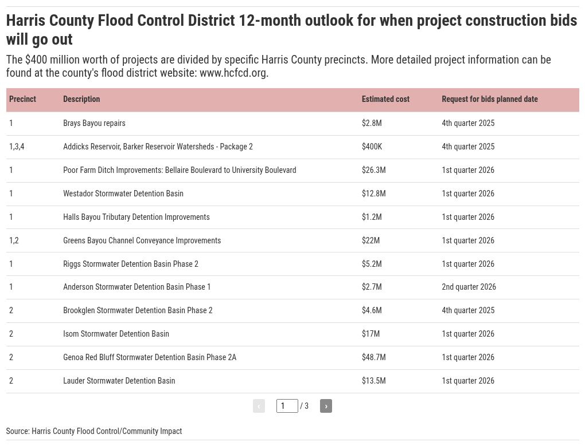Click Riggs Stormwater Detention Basin Phase 2
This screenshot has height=446, width=585.
point(131,264)
